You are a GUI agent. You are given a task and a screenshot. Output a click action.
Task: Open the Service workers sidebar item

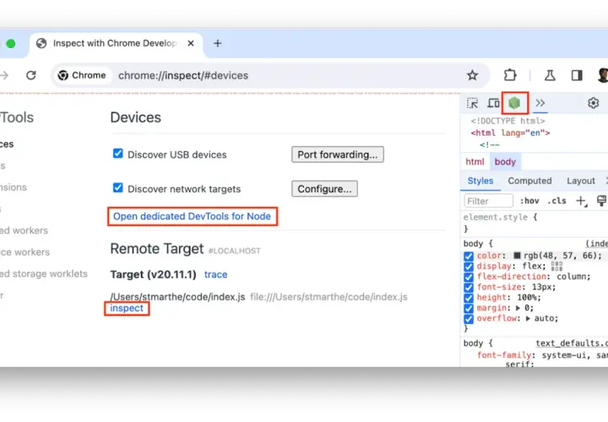click(24, 252)
